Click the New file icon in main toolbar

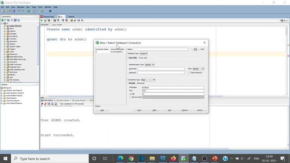click(x=3, y=11)
